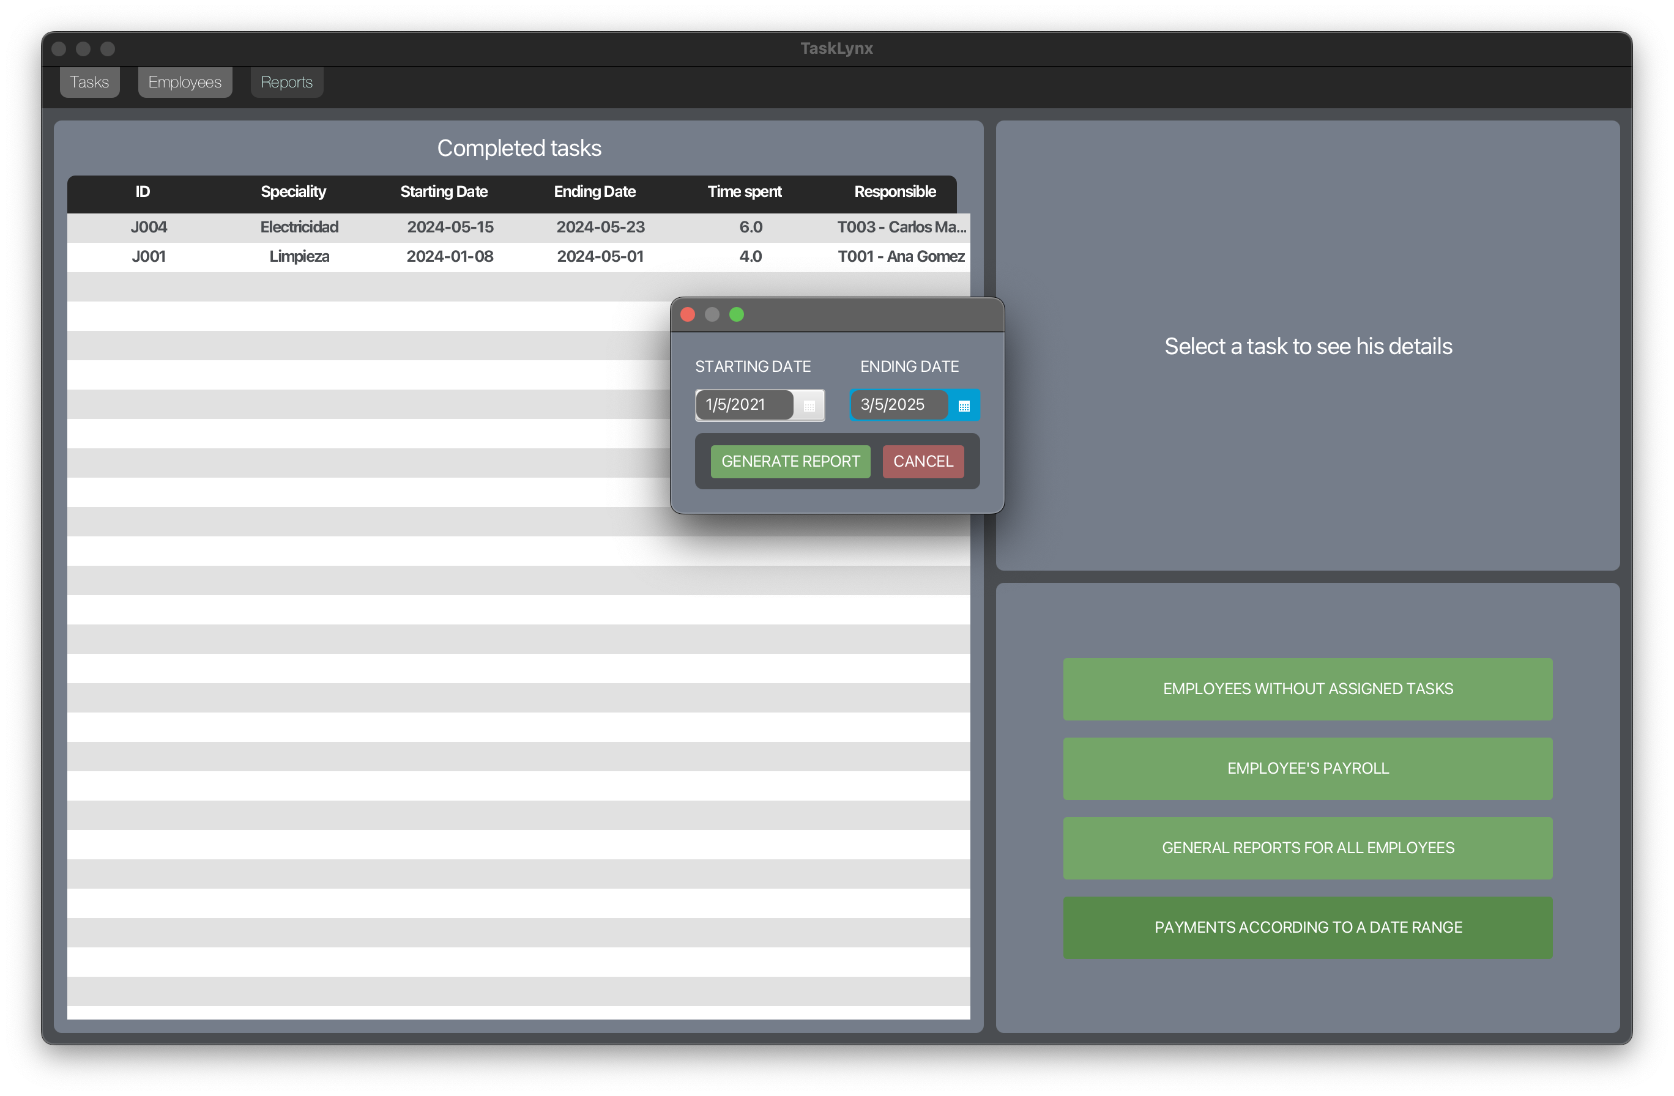Viewport: 1674px width, 1096px height.
Task: Open the starting date calendar picker icon
Action: click(x=809, y=405)
